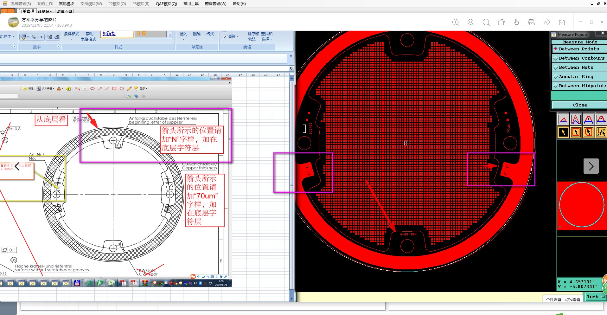607x315 pixels.
Task: Open the Inch units dropdown
Action: [x=596, y=297]
